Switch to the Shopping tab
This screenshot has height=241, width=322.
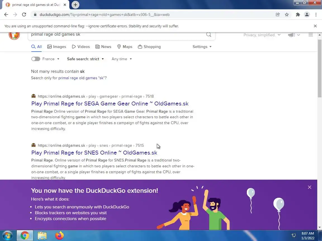click(149, 47)
